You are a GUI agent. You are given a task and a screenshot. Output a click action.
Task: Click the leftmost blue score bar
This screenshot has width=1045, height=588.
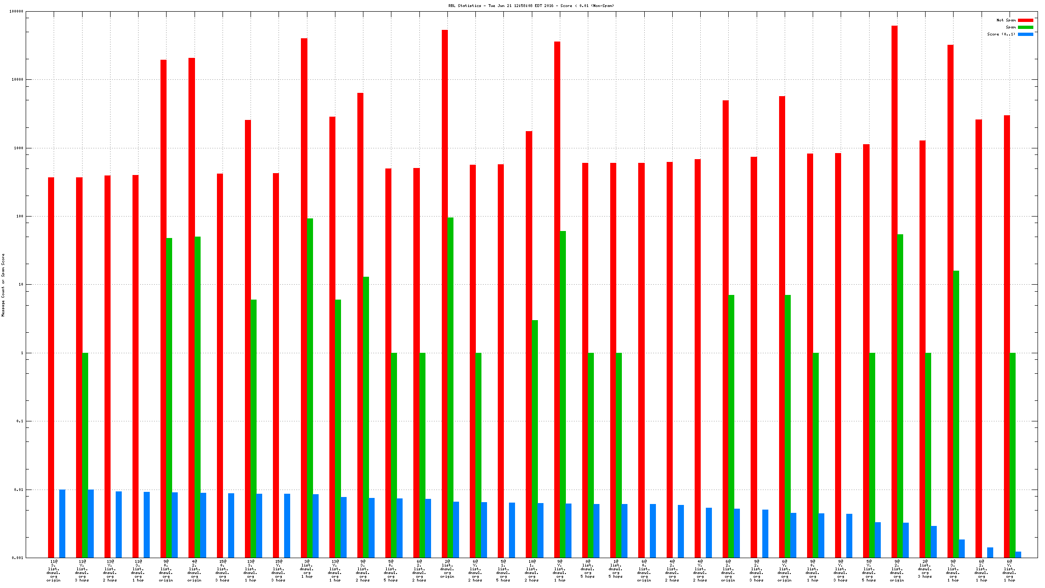tap(62, 523)
